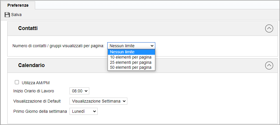The width and height of the screenshot is (280, 125).
Task: Enable the Utilizza AM/PM checkbox
Action: pyautogui.click(x=17, y=82)
